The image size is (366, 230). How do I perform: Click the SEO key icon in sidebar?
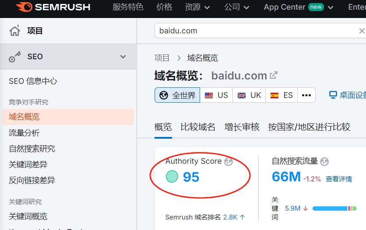(x=14, y=57)
